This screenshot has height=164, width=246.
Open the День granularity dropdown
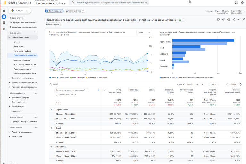(x=144, y=32)
